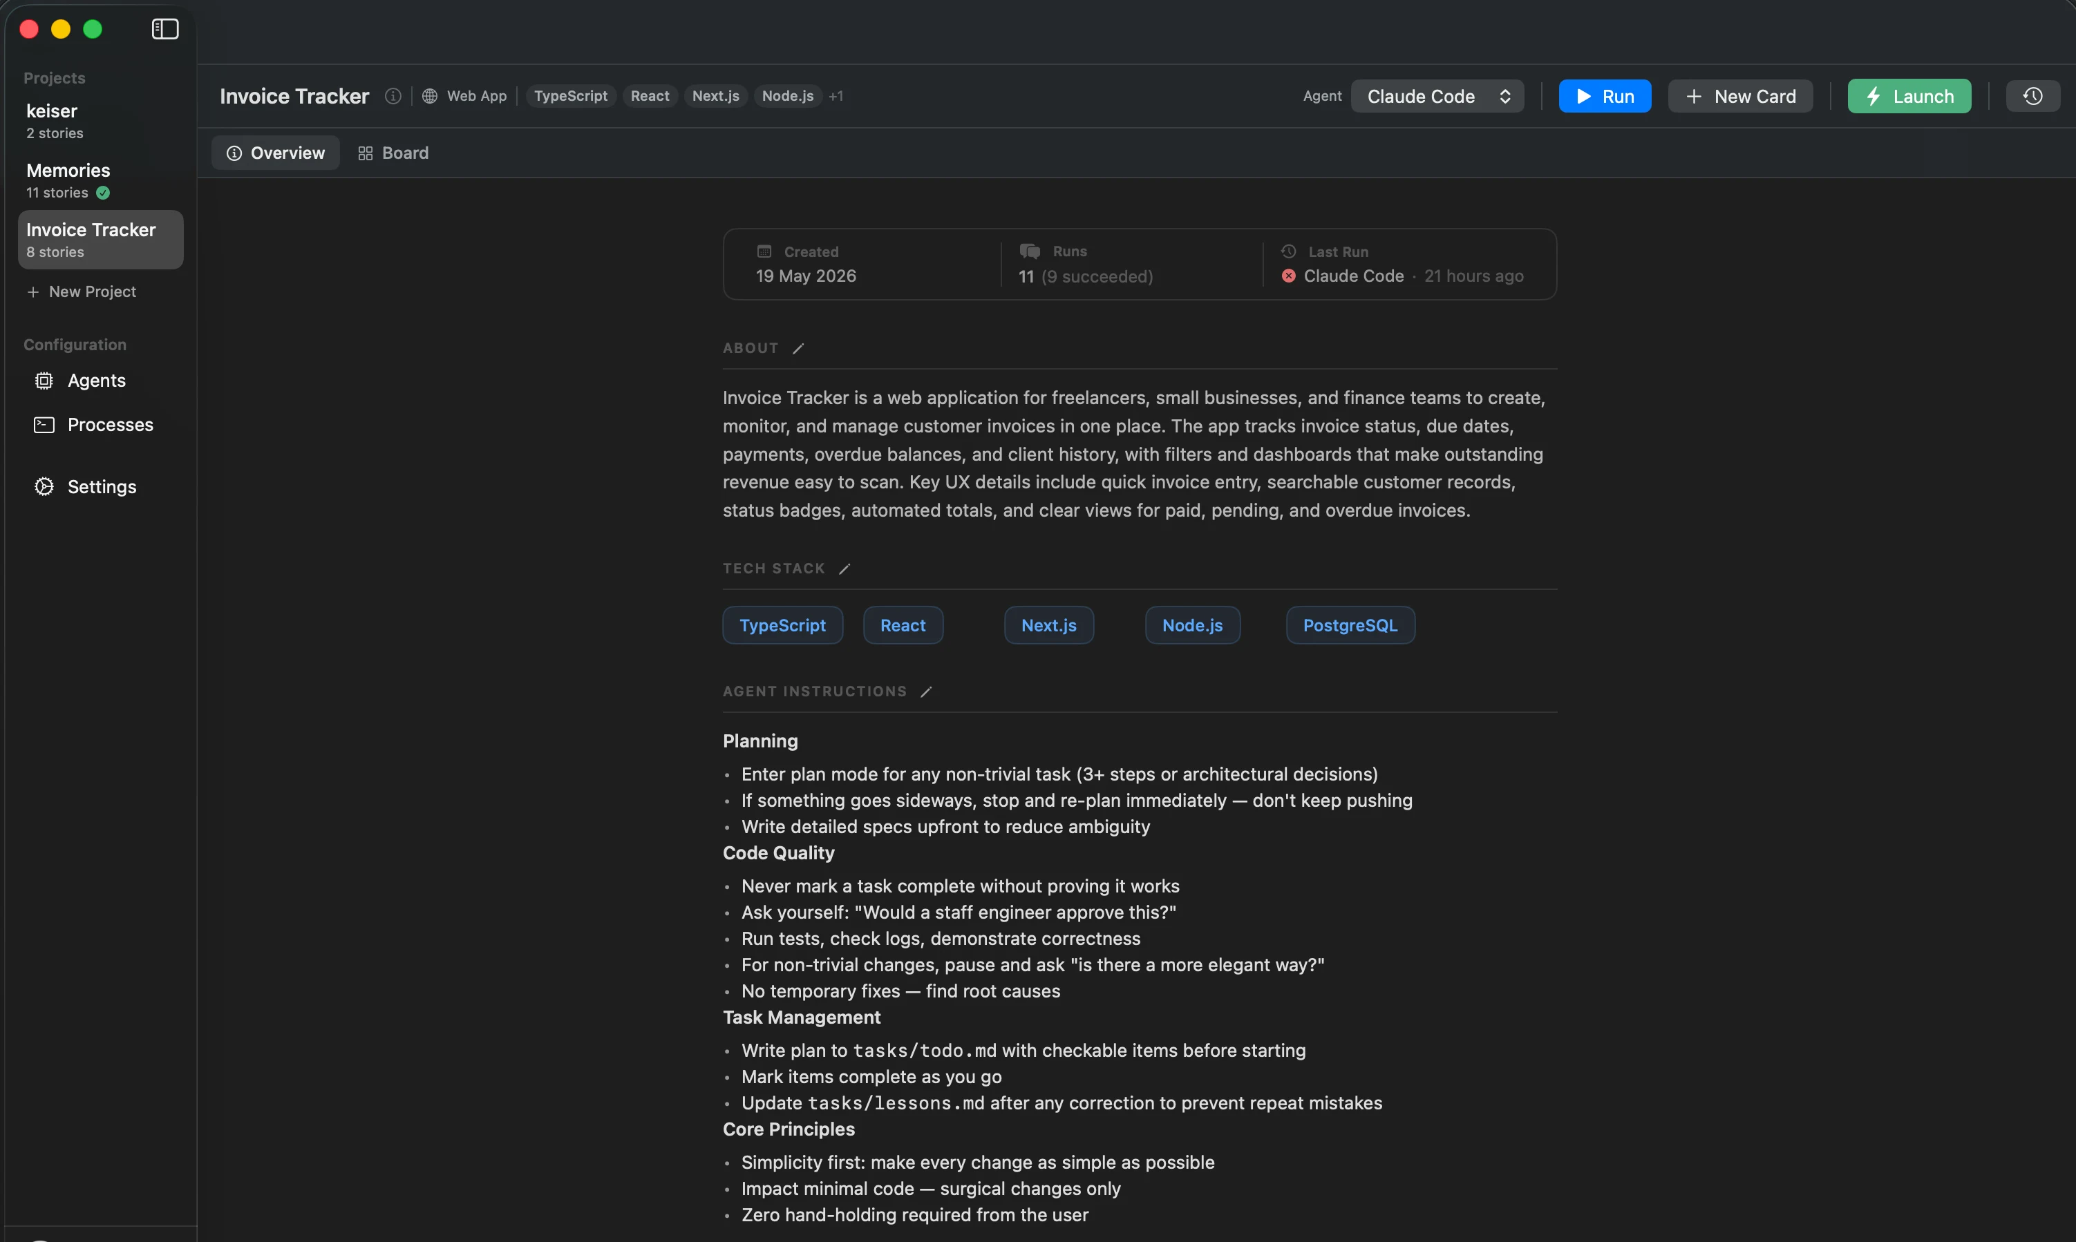Click the PostgreSQL tech stack chip
The height and width of the screenshot is (1242, 2076).
[x=1350, y=626]
